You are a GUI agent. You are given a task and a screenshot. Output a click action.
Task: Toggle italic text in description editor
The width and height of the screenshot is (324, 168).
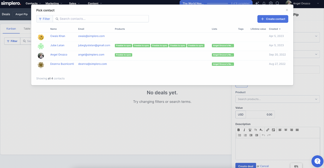tap(244, 130)
